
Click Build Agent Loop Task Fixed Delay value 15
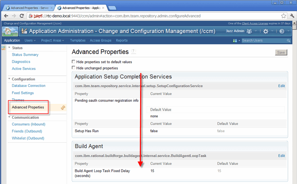(152, 171)
